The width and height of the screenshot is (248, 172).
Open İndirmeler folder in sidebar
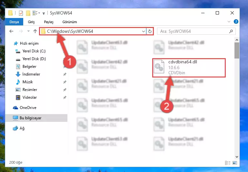click(x=31, y=74)
